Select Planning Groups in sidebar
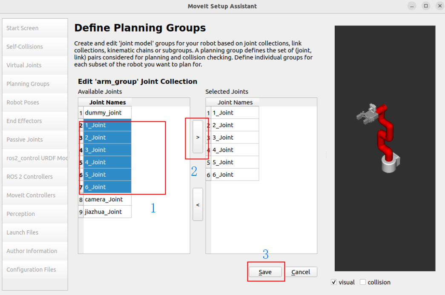This screenshot has width=445, height=295. (35, 84)
